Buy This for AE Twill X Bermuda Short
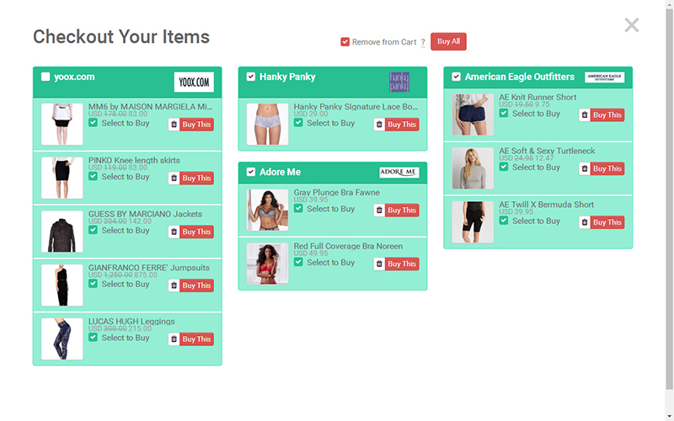 607,222
